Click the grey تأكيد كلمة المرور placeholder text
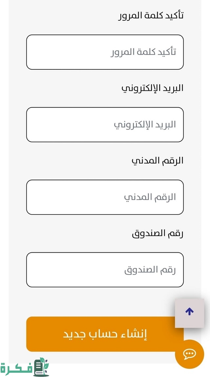 (x=143, y=52)
